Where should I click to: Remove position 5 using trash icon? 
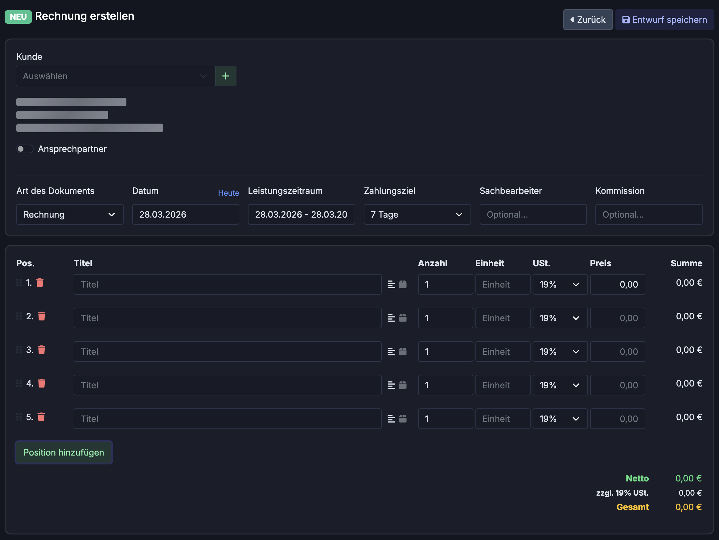[x=41, y=417]
